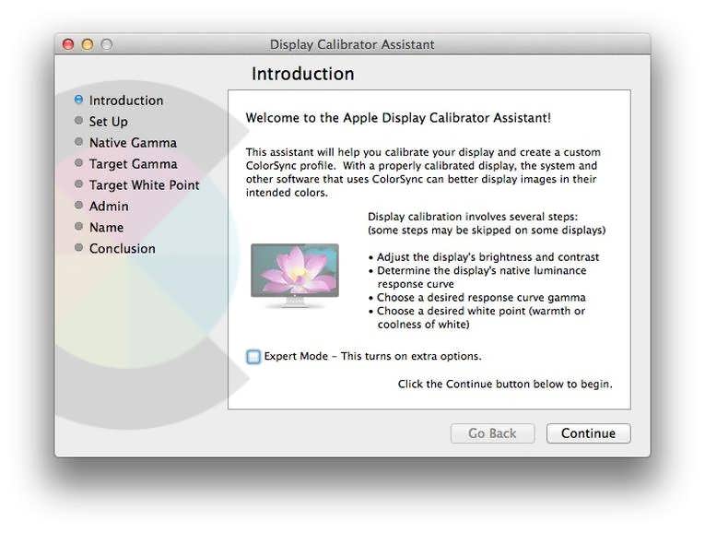Close the Display Calibrator Assistant window
This screenshot has width=705, height=533.
(68, 44)
